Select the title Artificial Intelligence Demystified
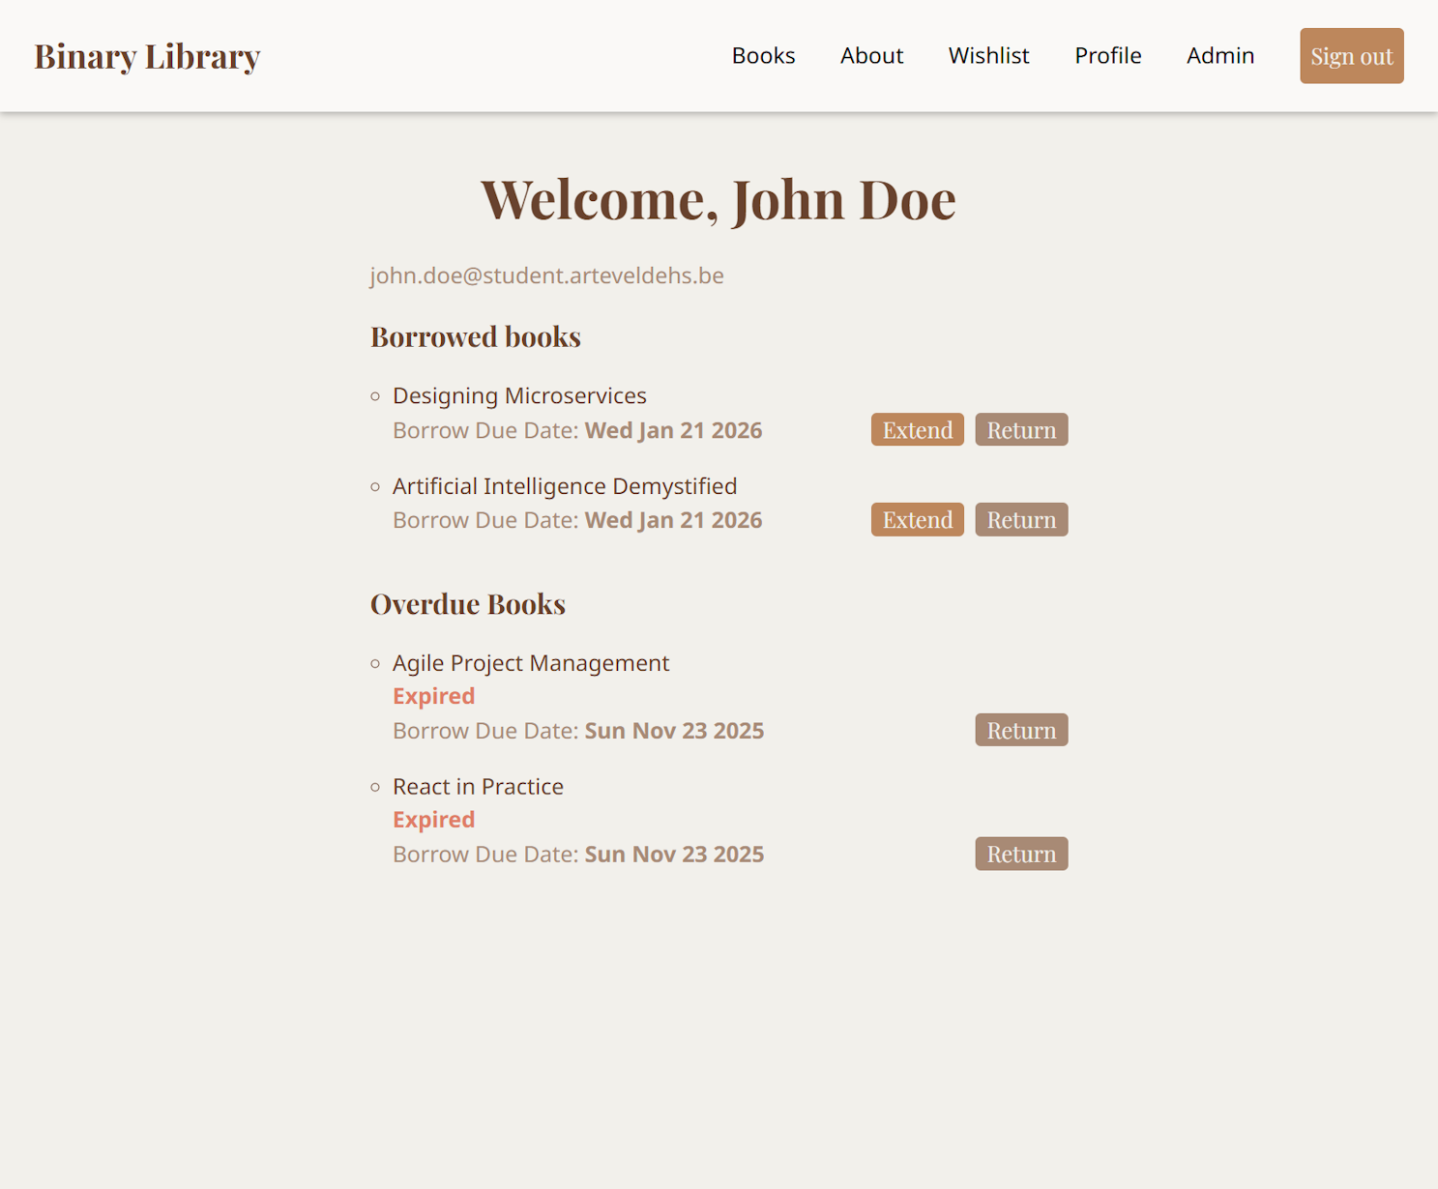Screen dimensions: 1438x1189 (x=565, y=486)
